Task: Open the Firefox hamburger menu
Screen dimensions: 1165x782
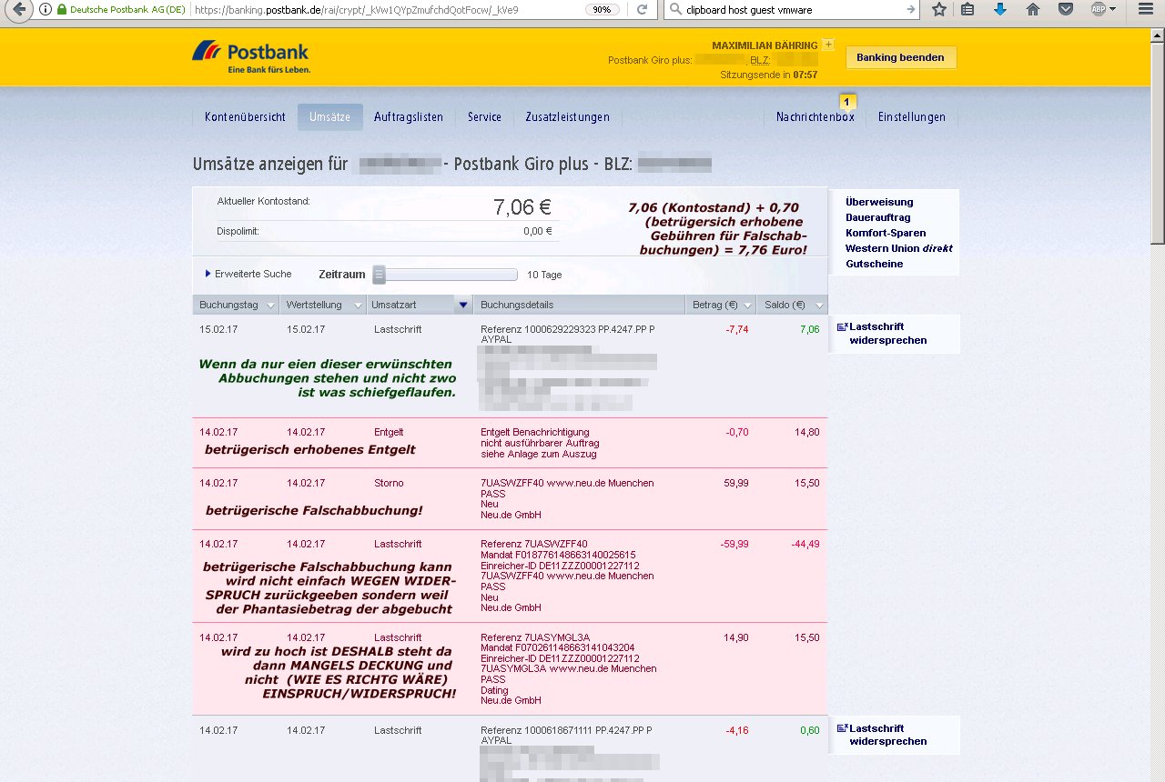Action: [1145, 10]
